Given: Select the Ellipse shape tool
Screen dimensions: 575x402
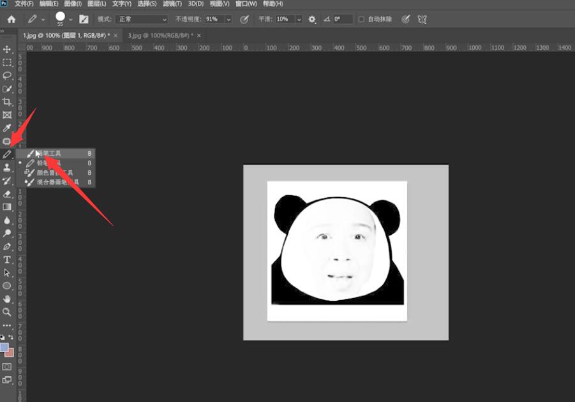Looking at the screenshot, I should coord(6,286).
